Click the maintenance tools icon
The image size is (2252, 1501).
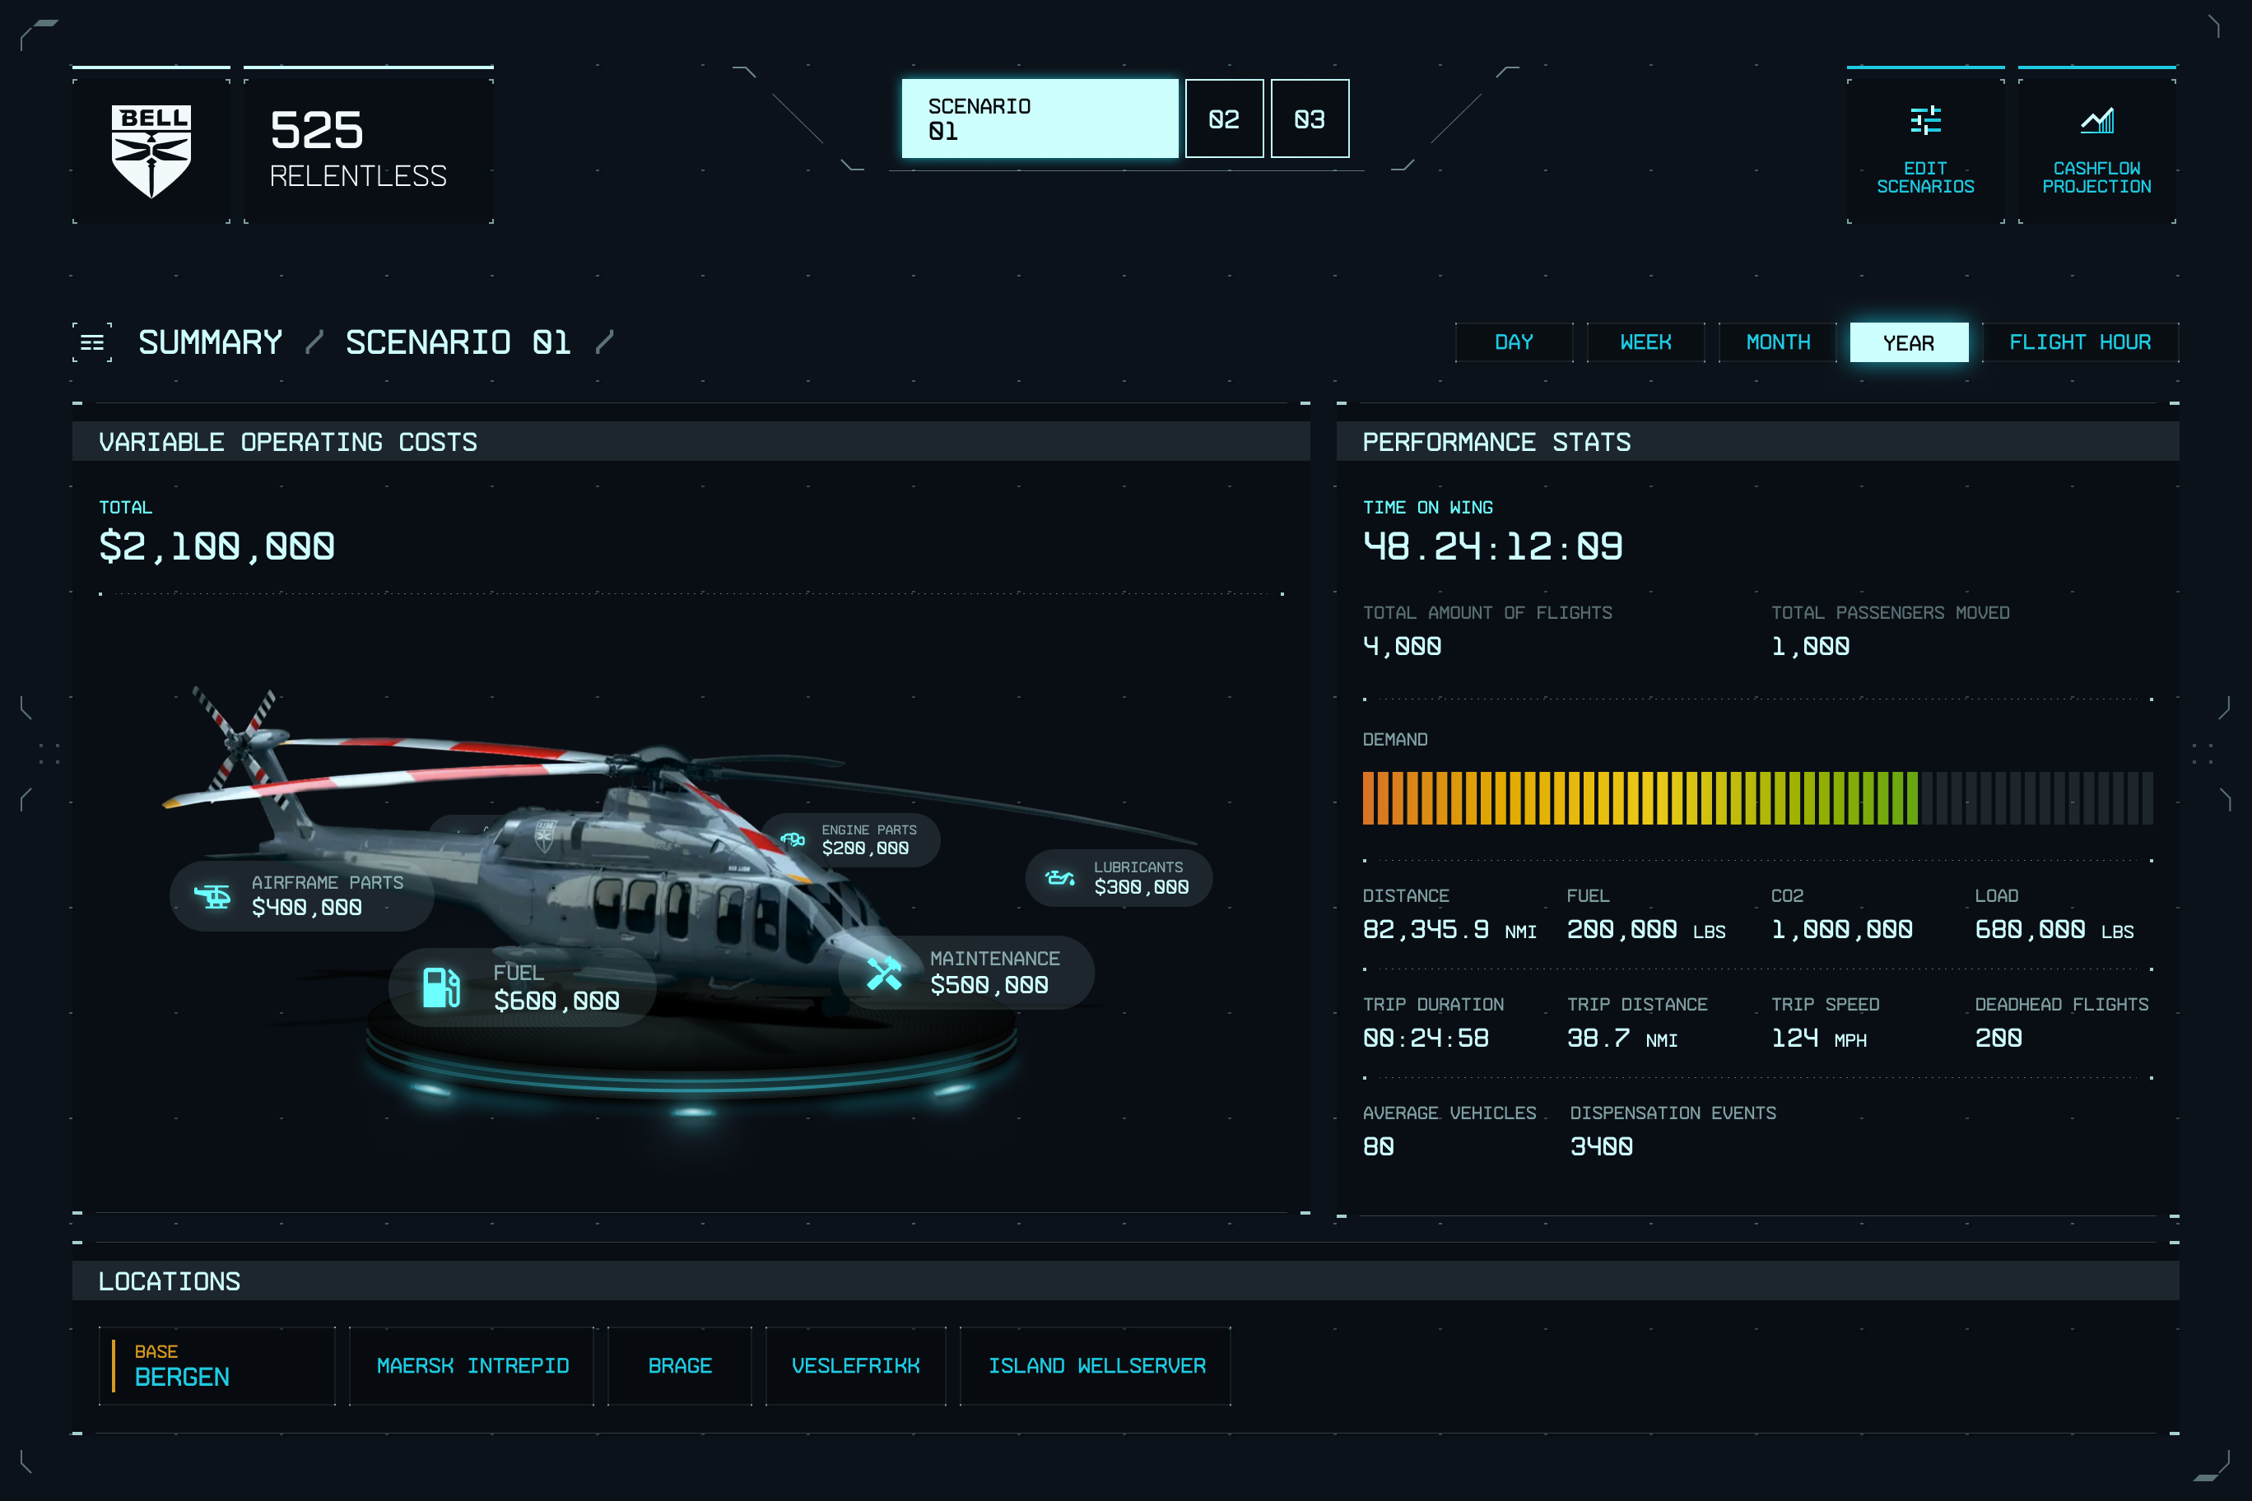coord(884,973)
